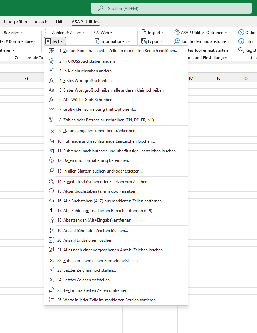Click the swap arrows icon for Text umkehren

point(51,290)
